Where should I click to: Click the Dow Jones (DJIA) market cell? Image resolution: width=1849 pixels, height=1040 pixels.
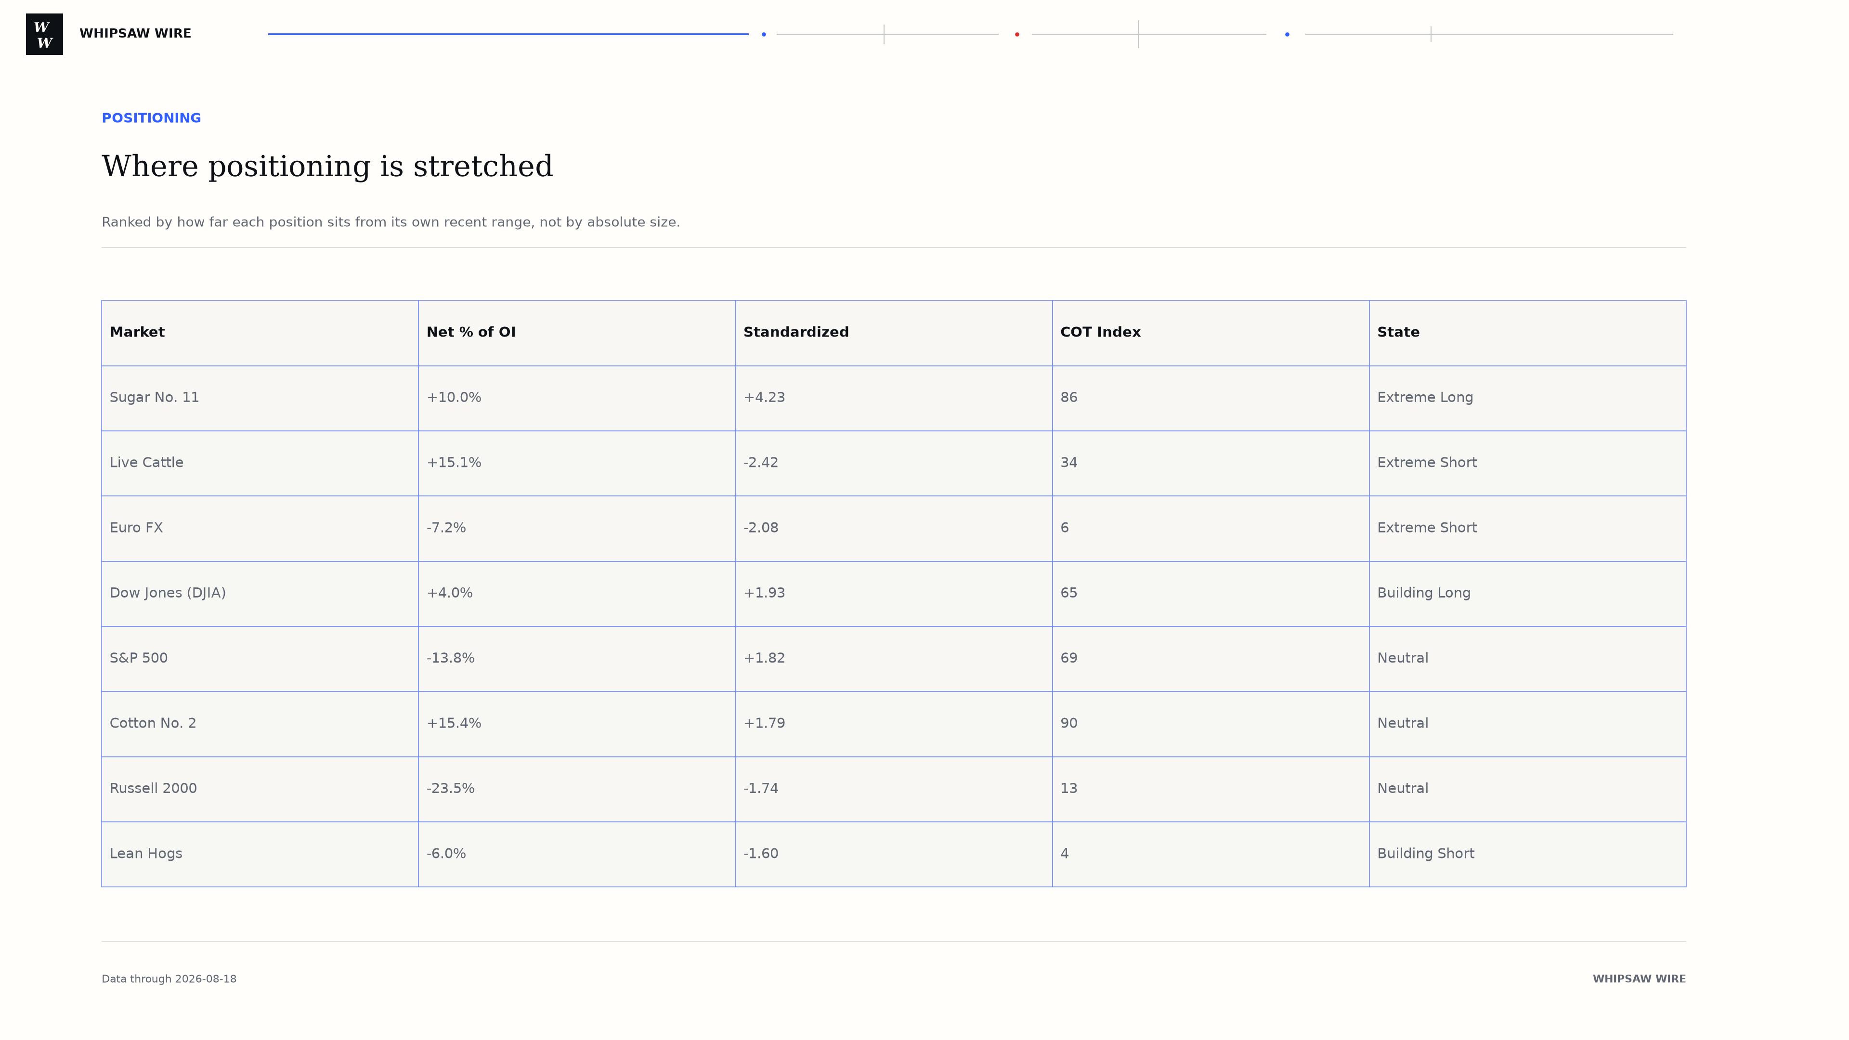point(260,594)
